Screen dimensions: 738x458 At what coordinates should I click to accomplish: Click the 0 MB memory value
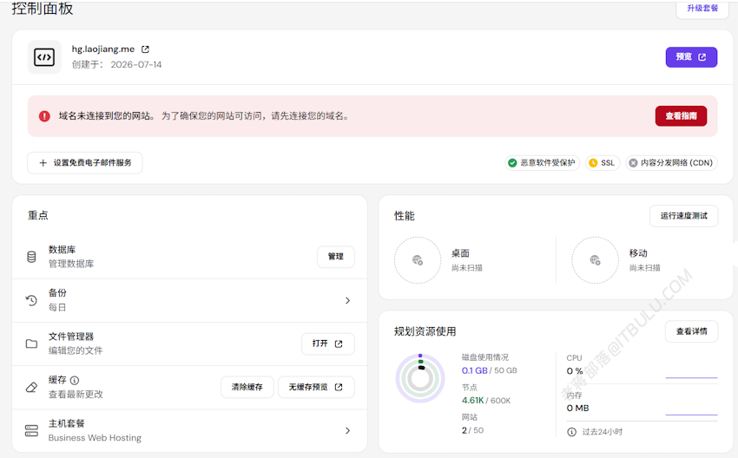click(x=577, y=409)
